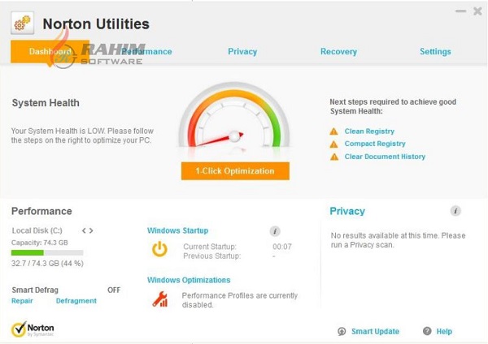Click the Norton Utilities gear logo icon
The image size is (488, 344).
pyautogui.click(x=22, y=24)
